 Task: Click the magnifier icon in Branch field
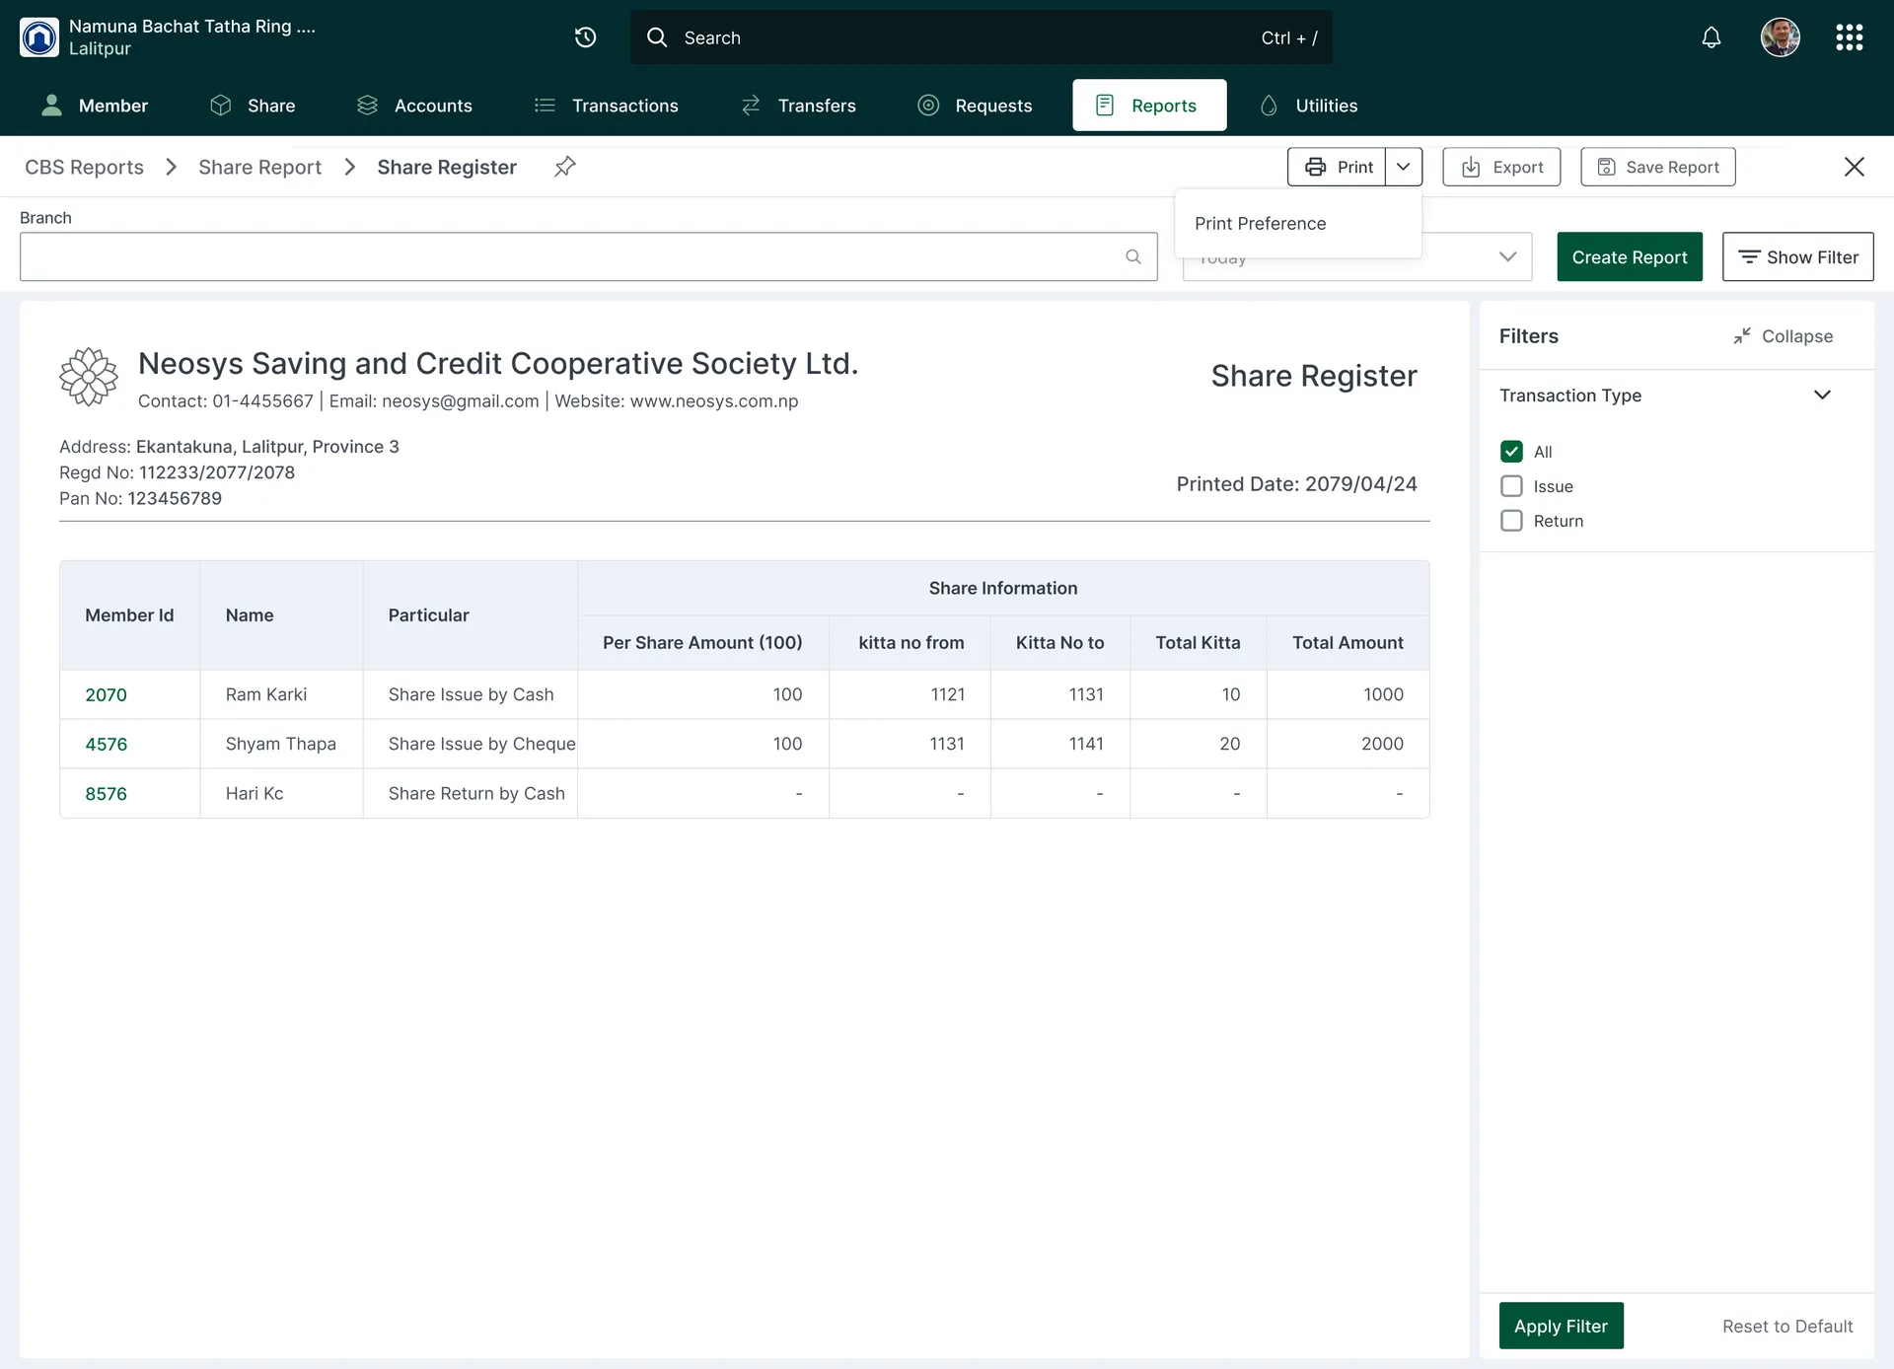1133,256
